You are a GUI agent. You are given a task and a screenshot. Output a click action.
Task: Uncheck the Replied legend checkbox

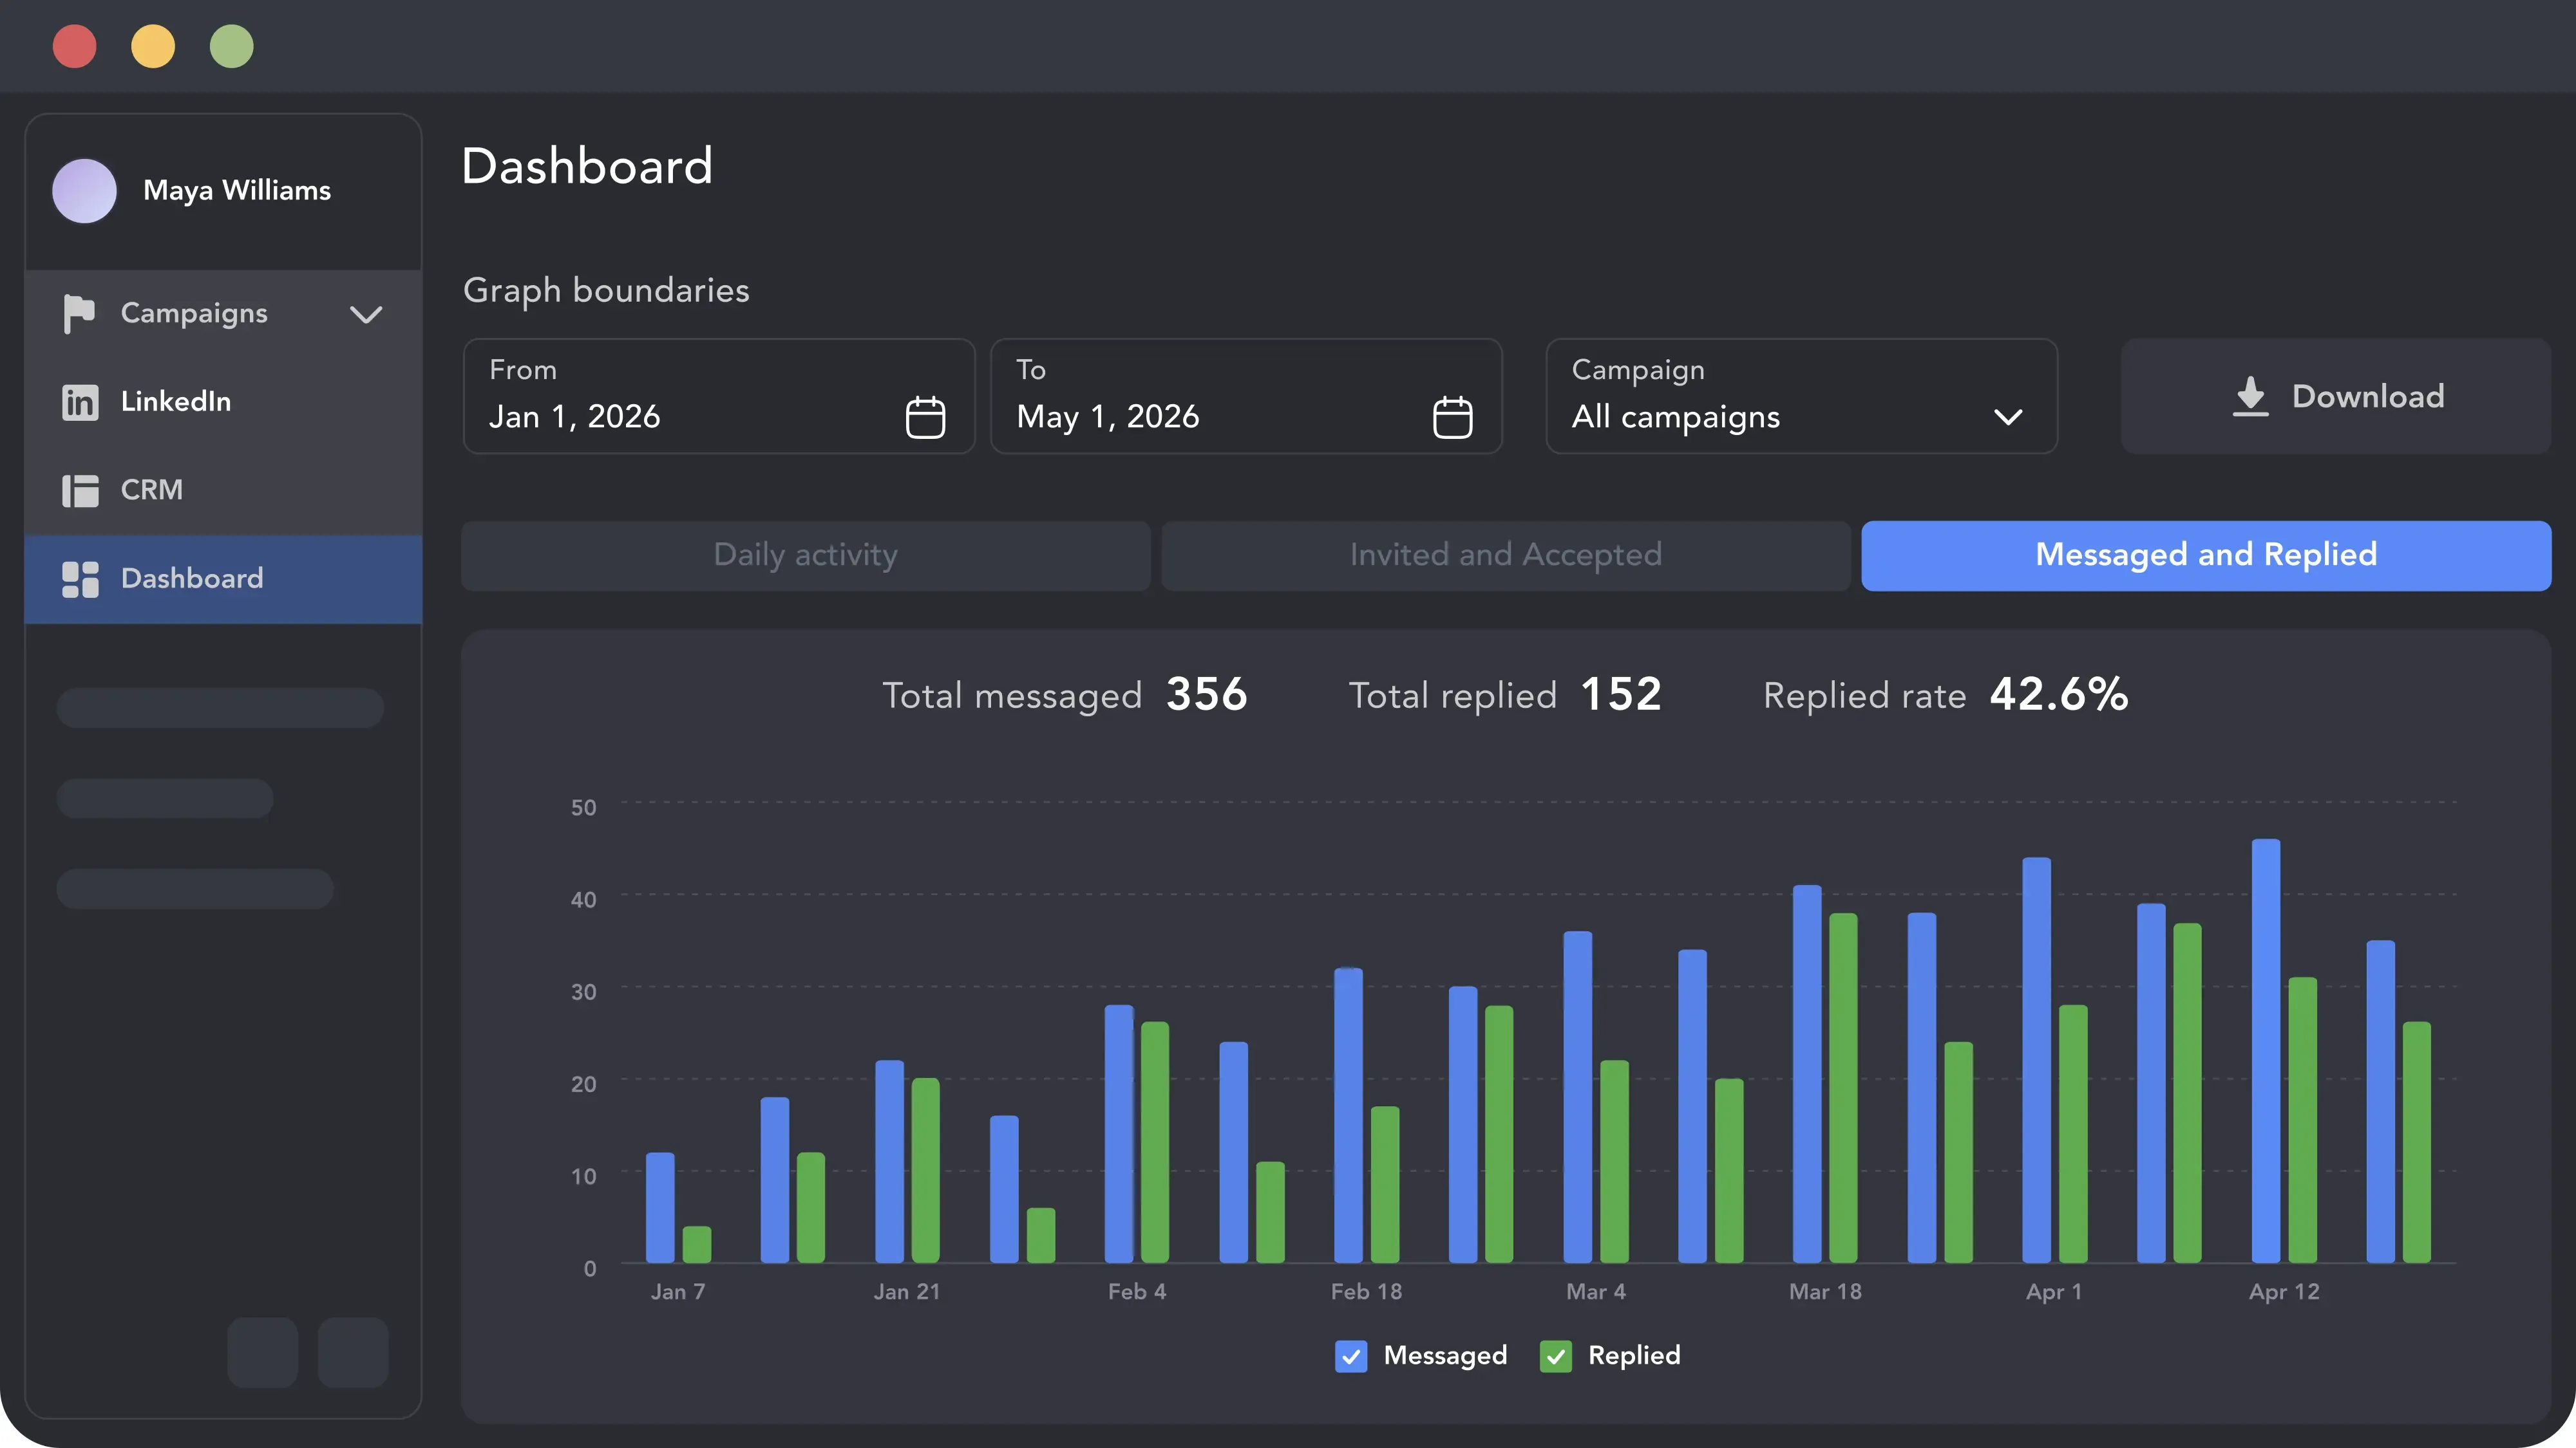tap(1555, 1356)
